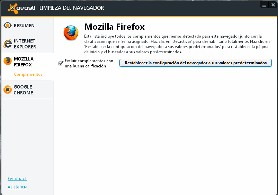
Task: Click the Mozilla Firefox sidebar icon
Action: pyautogui.click(x=8, y=61)
